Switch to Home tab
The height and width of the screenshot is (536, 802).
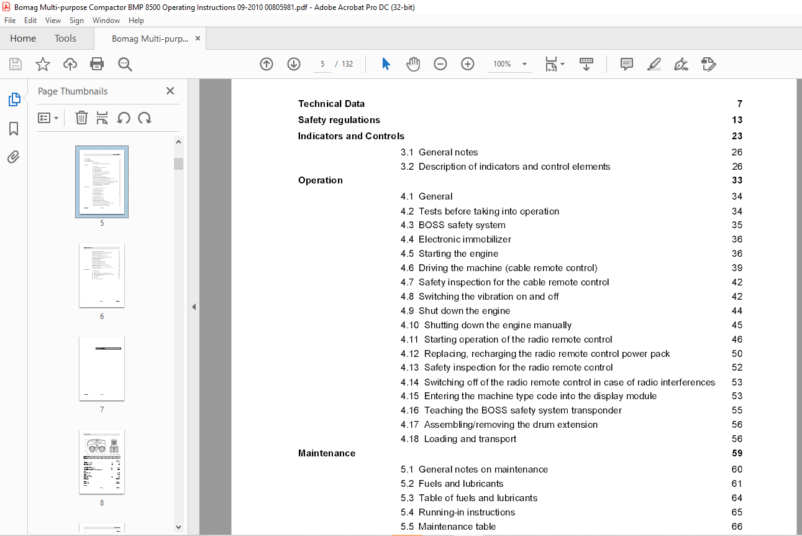click(x=23, y=39)
